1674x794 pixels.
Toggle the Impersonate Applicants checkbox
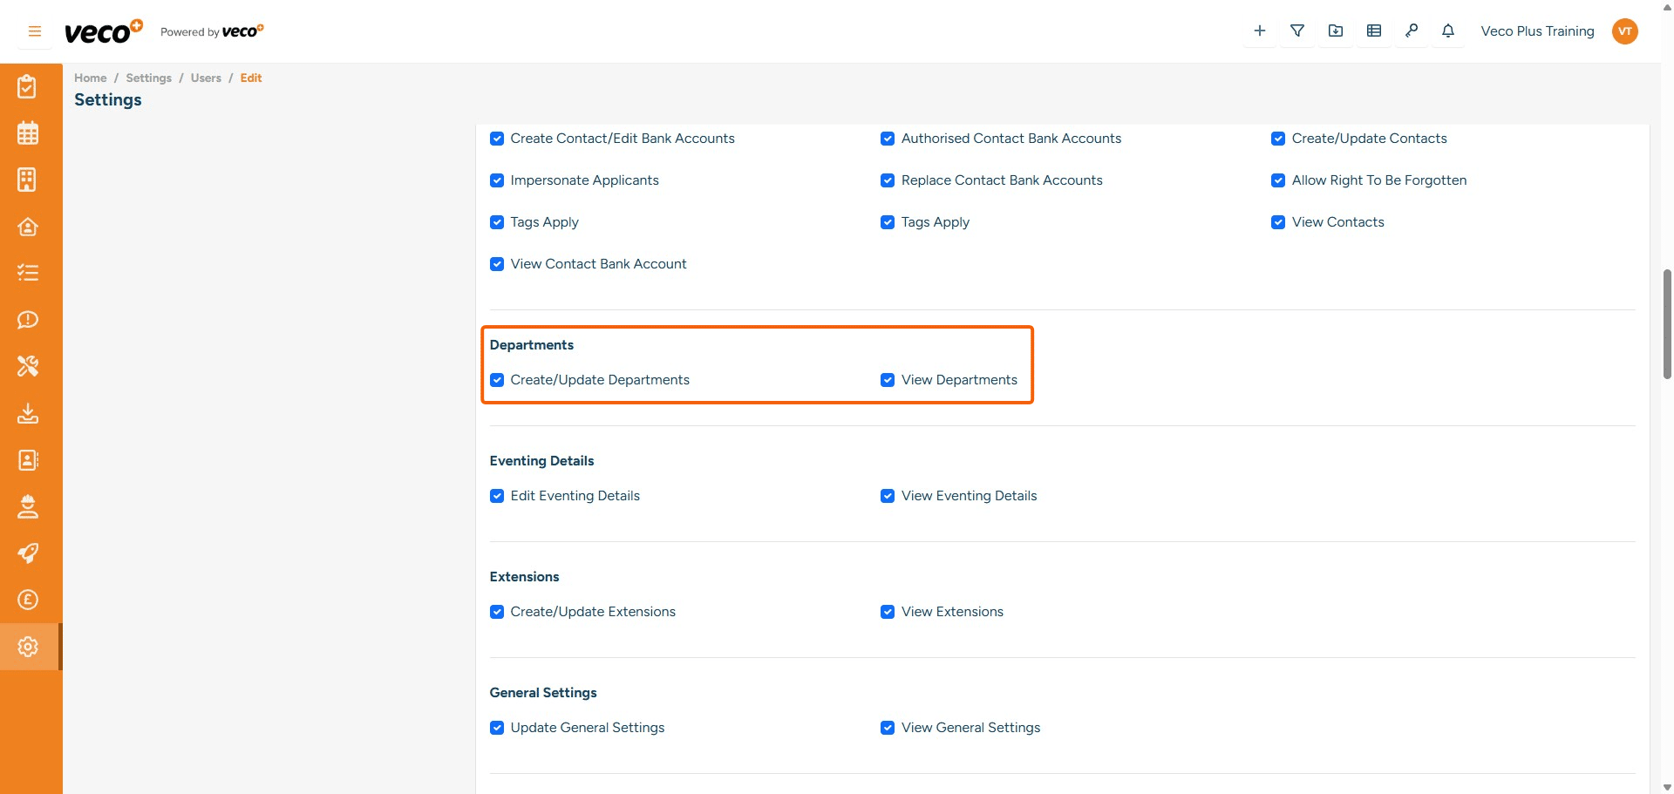coord(497,180)
